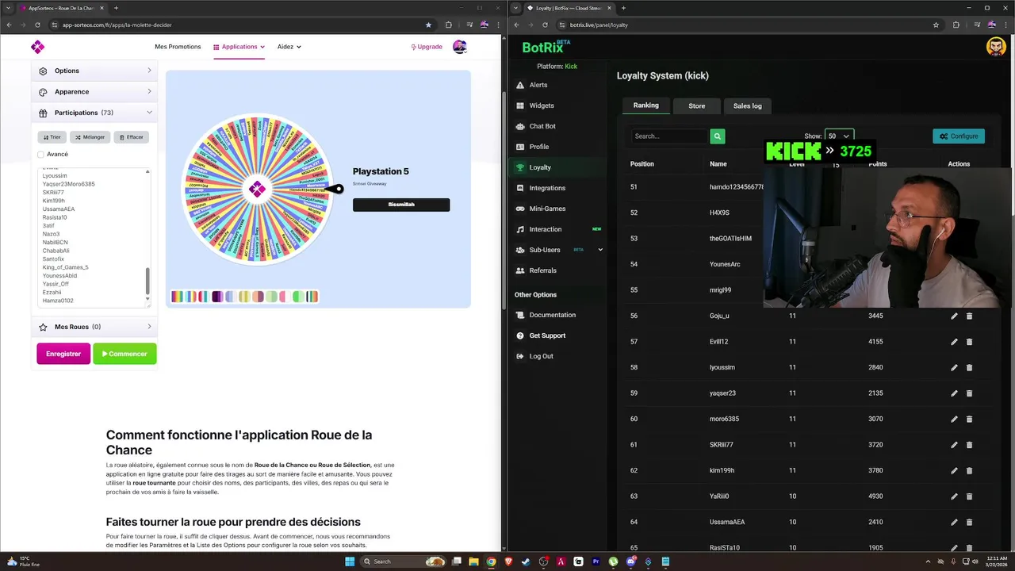Click the trash icon in the SKRiiii77 row
The width and height of the screenshot is (1015, 571).
(x=969, y=445)
